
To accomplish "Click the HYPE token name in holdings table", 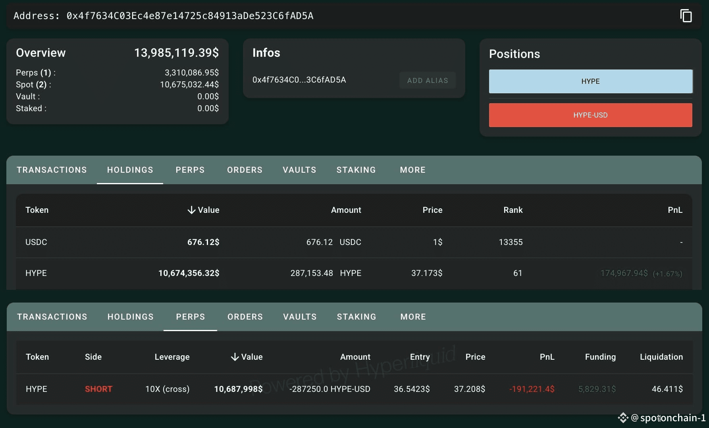I will (x=36, y=273).
